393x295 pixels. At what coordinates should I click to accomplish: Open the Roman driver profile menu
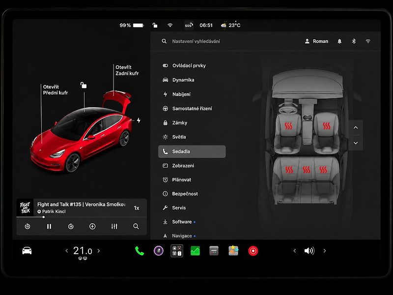tap(316, 41)
